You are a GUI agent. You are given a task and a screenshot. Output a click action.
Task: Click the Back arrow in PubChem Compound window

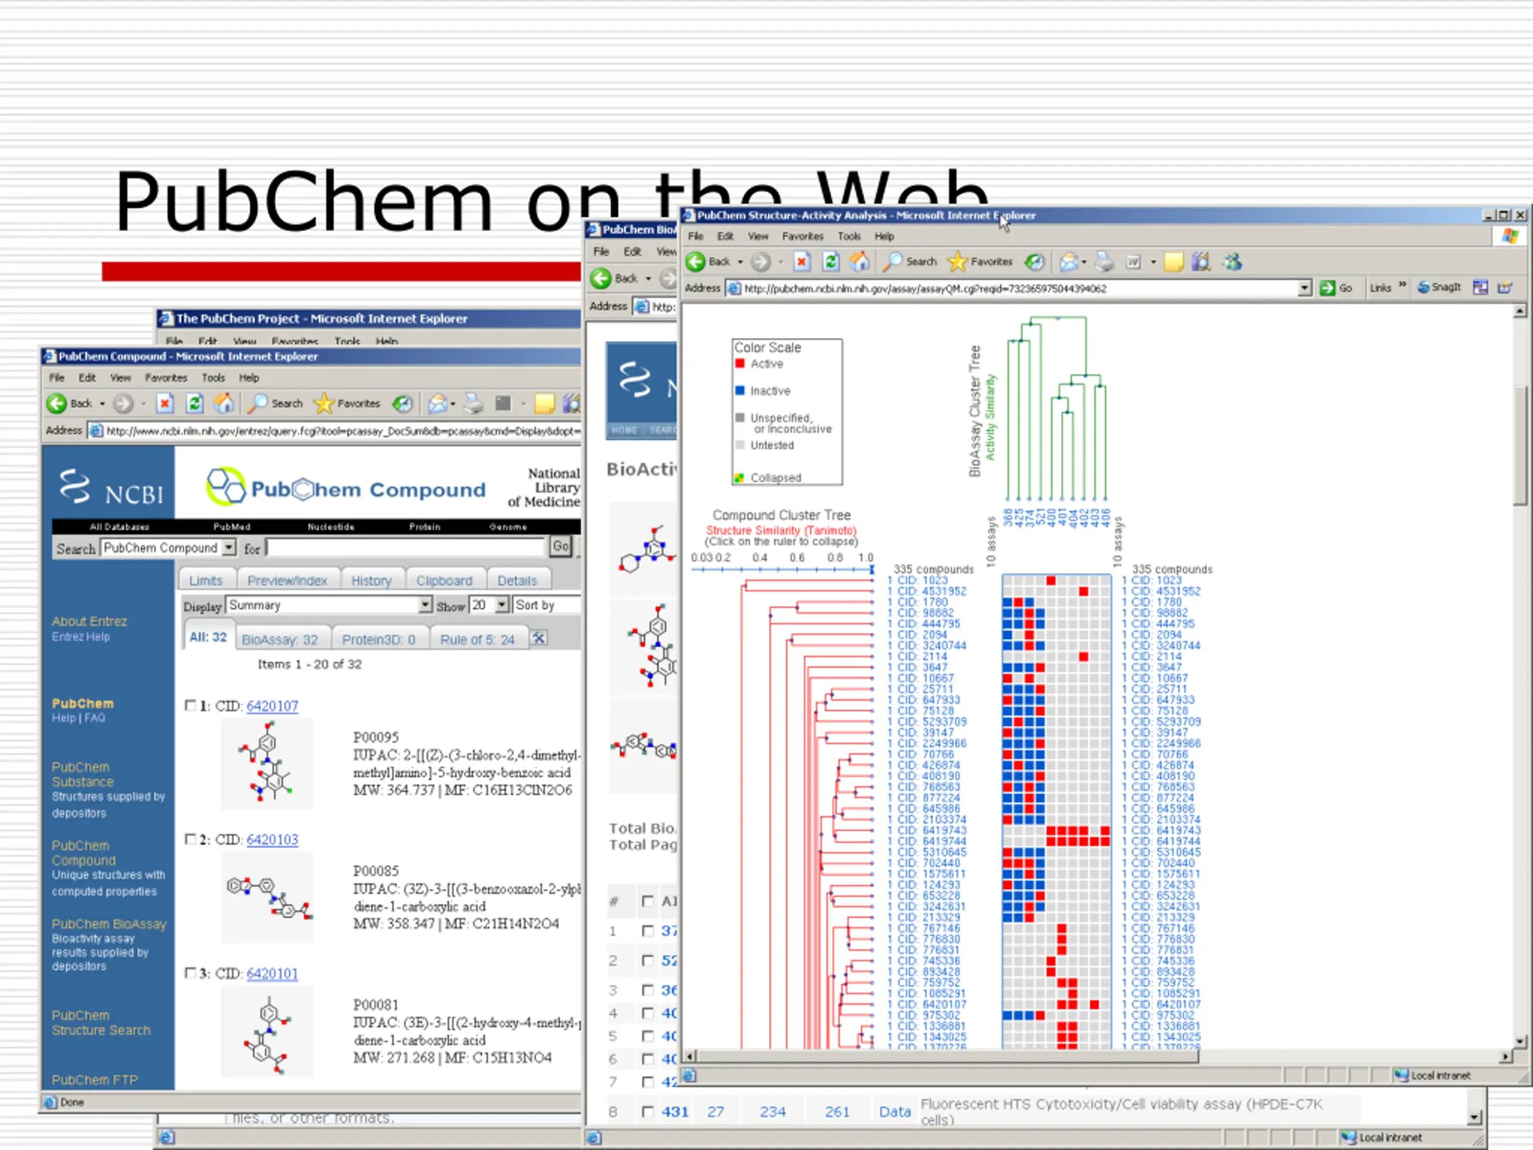[57, 402]
